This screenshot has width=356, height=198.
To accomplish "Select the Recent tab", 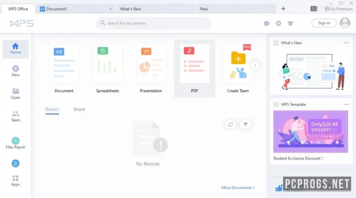I will (52, 109).
